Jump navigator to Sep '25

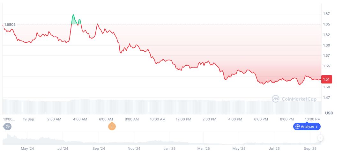(310, 148)
